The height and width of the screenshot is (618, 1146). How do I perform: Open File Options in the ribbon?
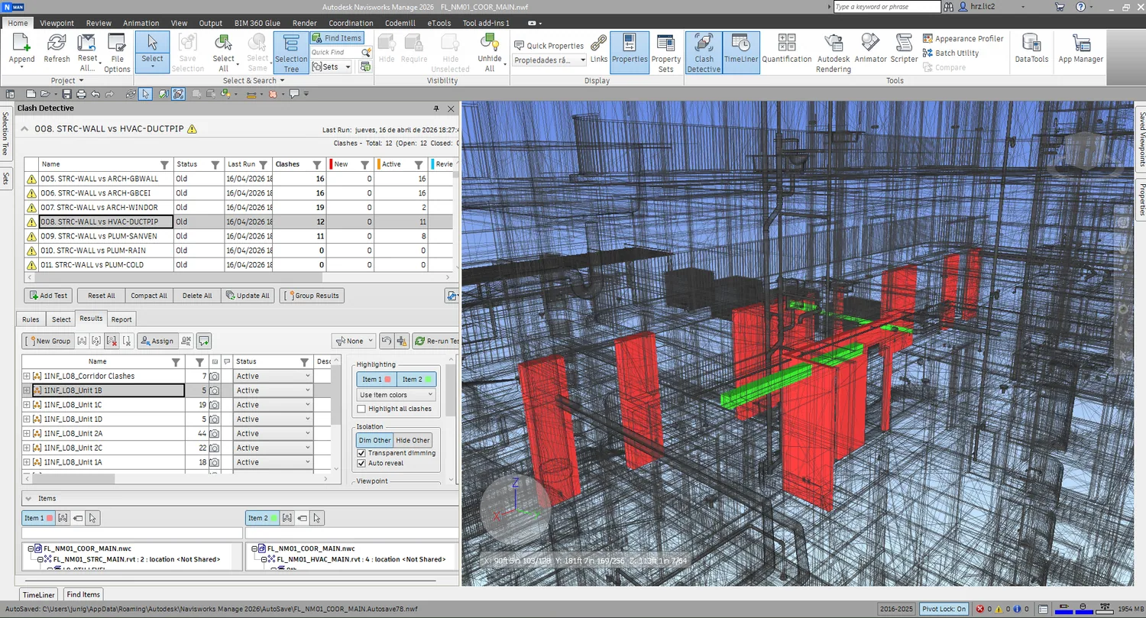coord(117,53)
